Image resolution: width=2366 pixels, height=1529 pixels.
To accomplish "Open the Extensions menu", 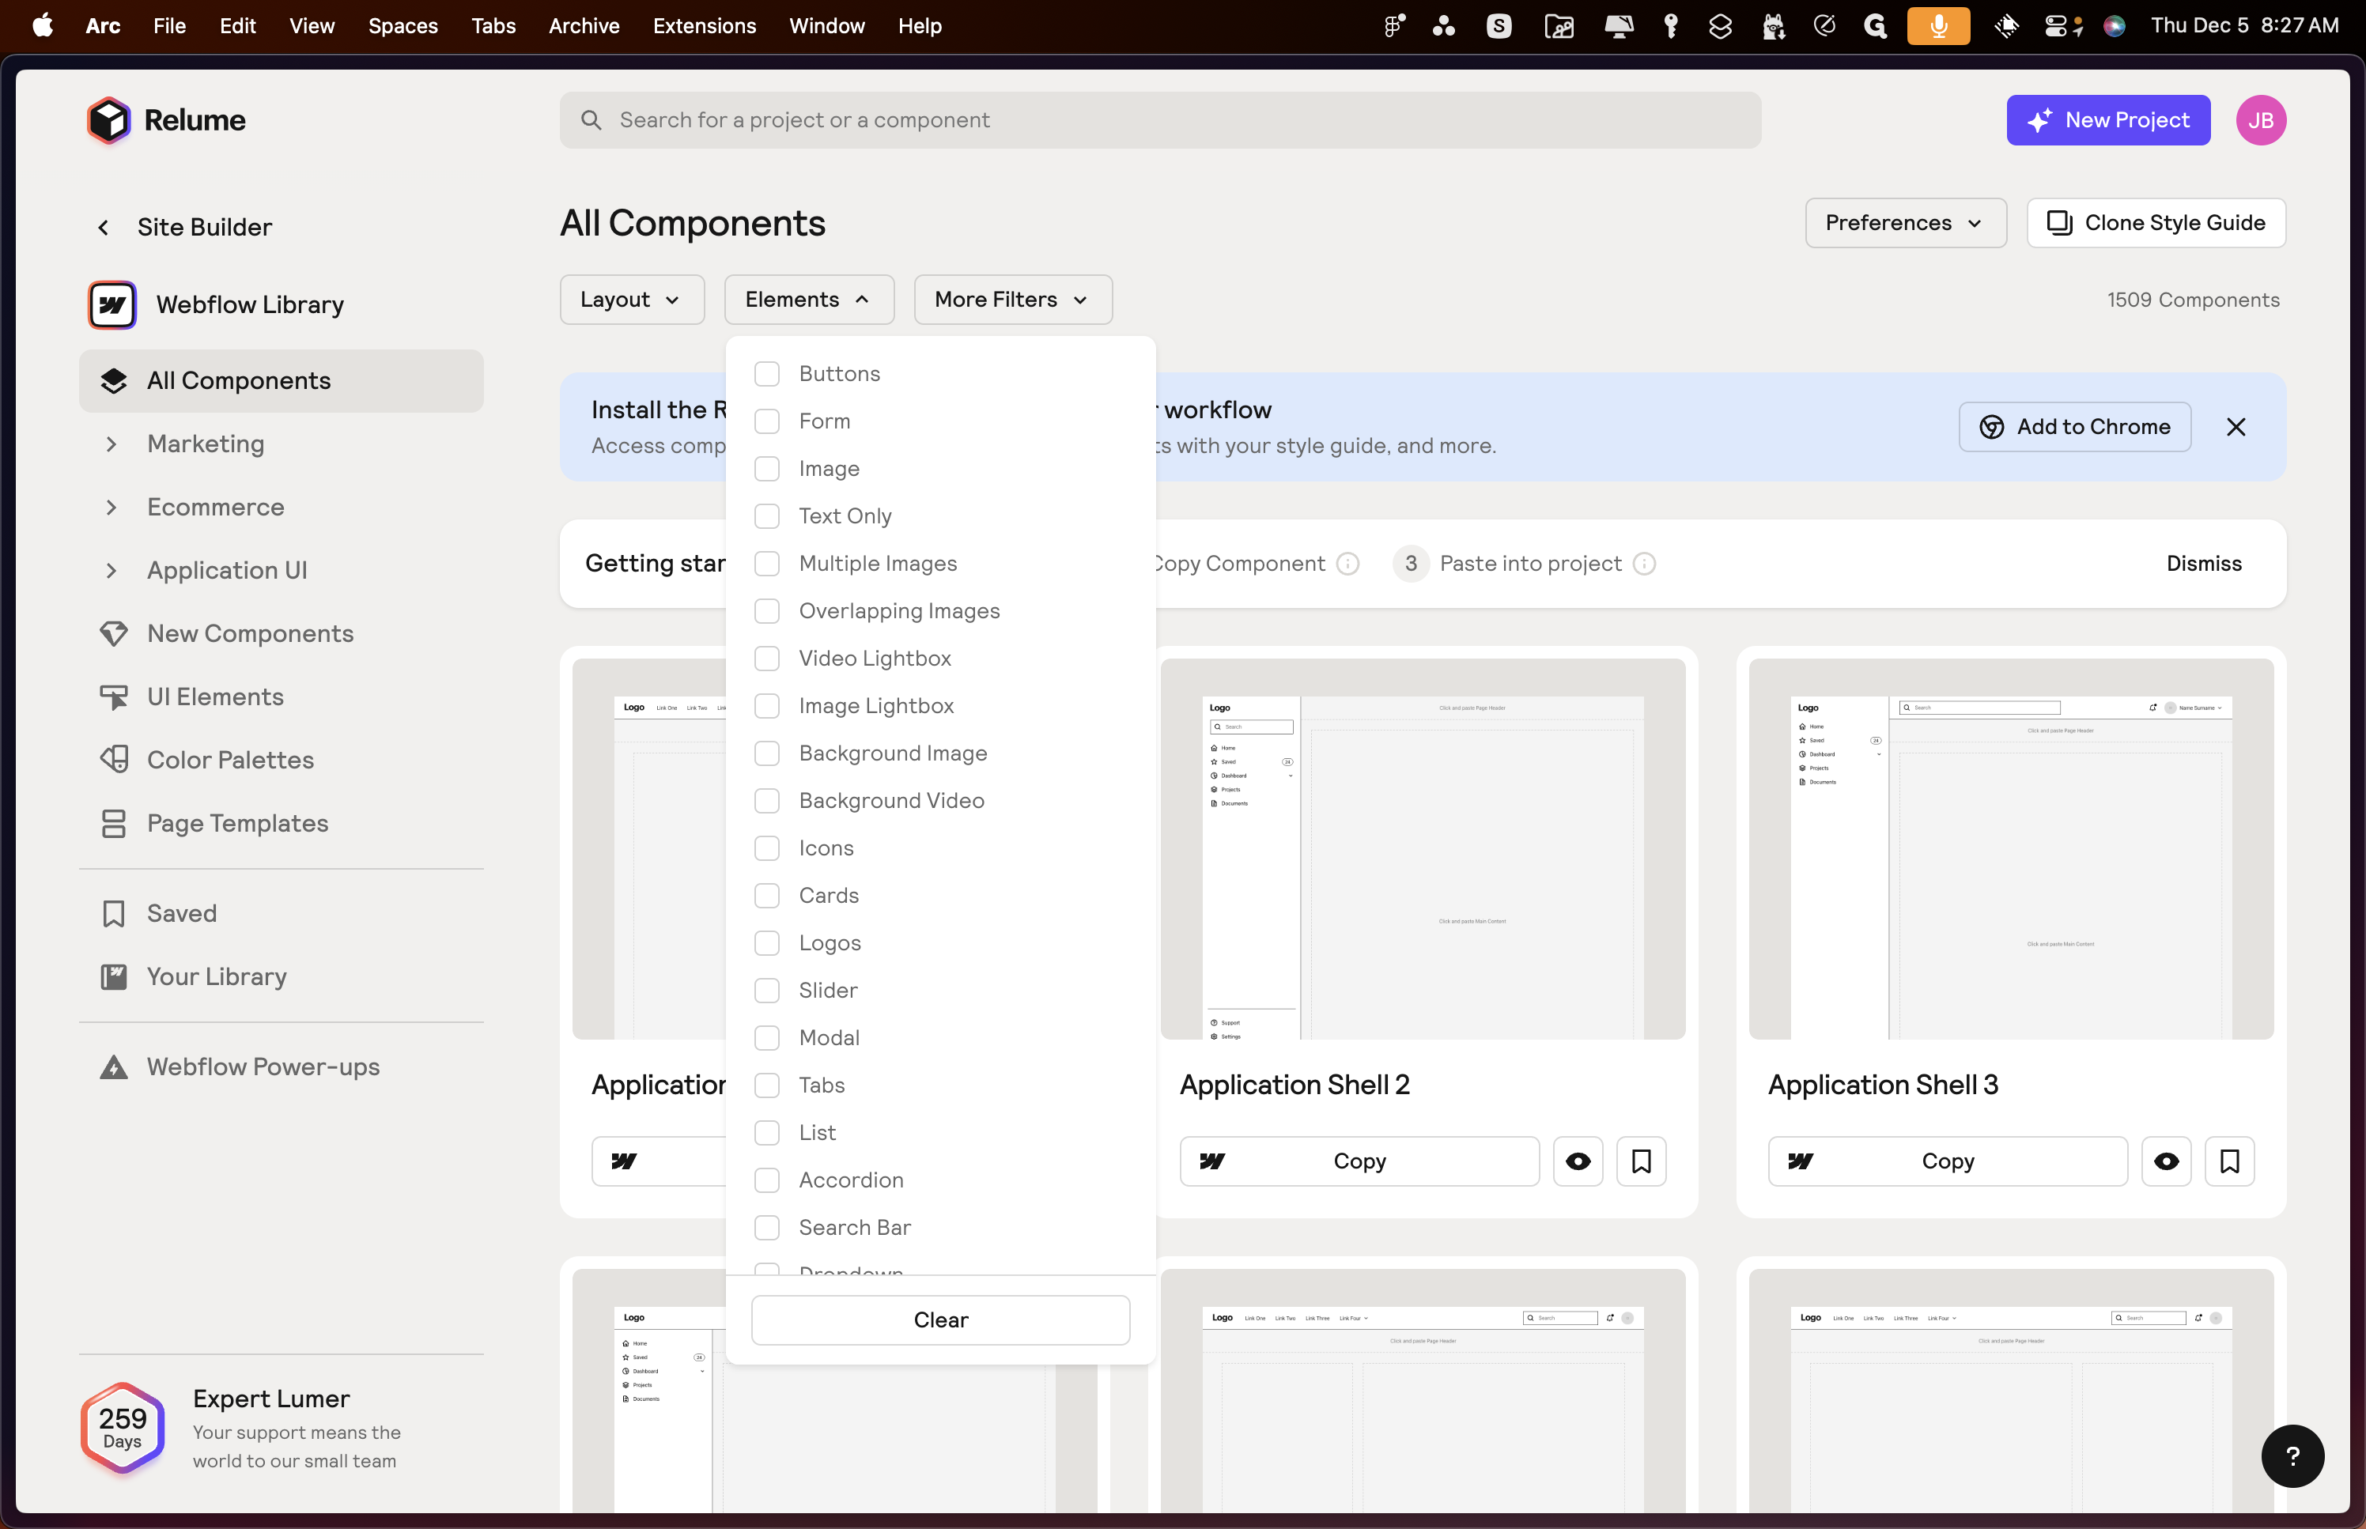I will tap(704, 26).
